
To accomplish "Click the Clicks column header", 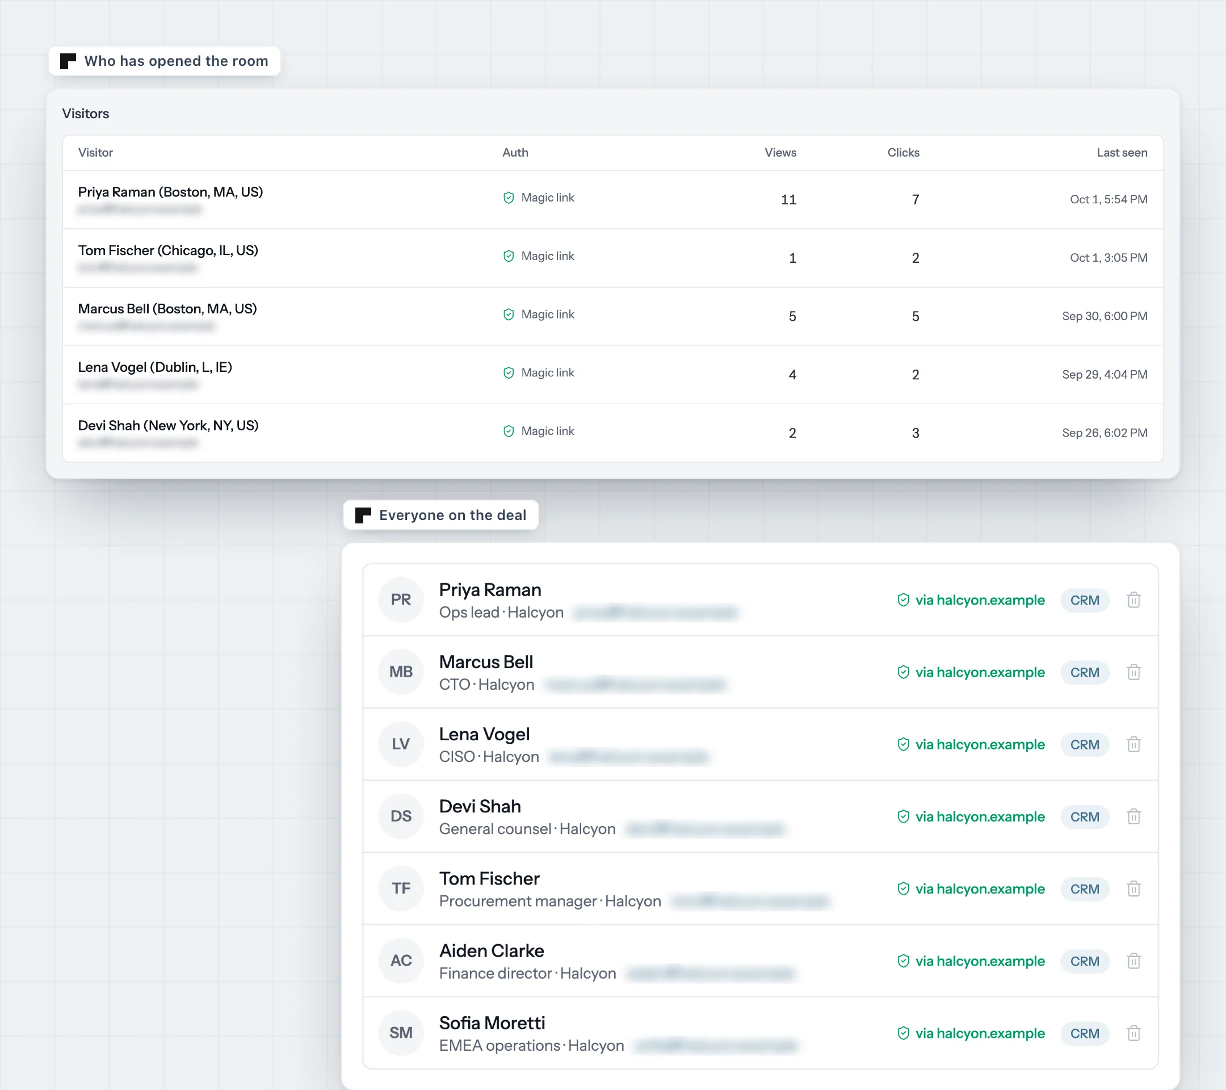I will 903,152.
